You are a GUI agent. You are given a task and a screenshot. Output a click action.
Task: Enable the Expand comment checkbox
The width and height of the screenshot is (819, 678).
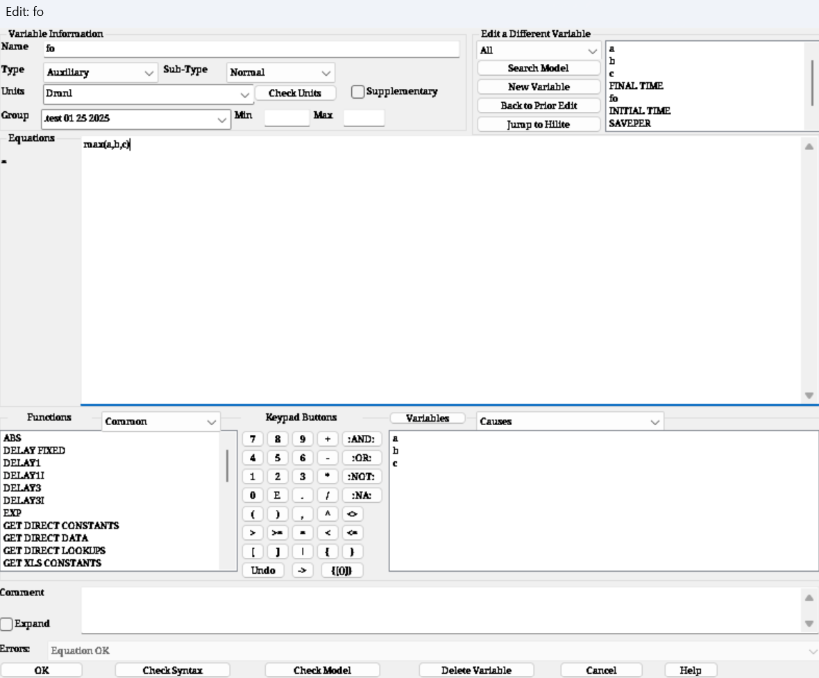(x=6, y=624)
